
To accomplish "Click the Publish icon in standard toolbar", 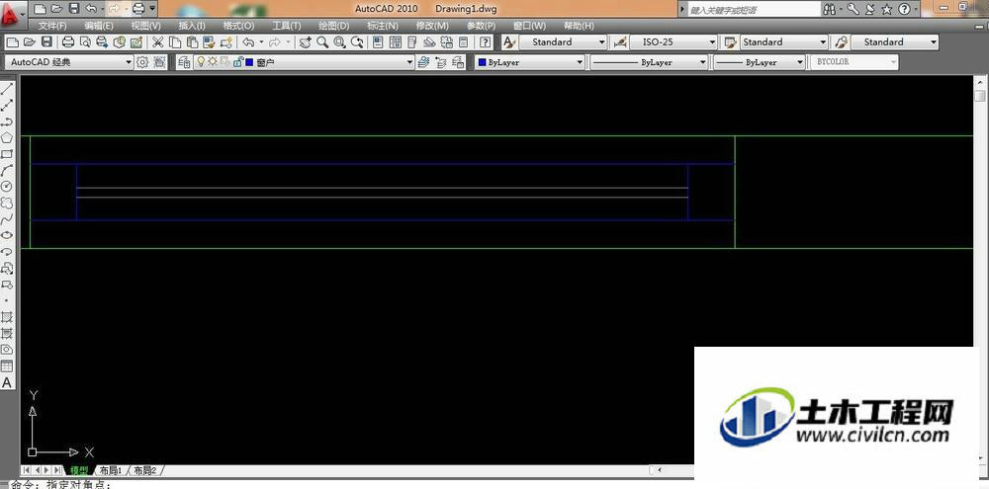I will [102, 42].
